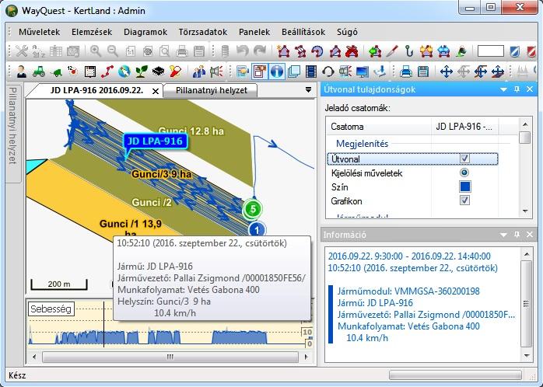Image resolution: width=543 pixels, height=387 pixels.
Task: Close the JD LPA-916 2016.09.22. tab
Action: [x=156, y=91]
